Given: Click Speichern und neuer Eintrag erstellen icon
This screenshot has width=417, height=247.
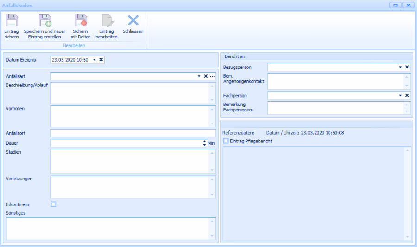Looking at the screenshot, I should pyautogui.click(x=44, y=21).
